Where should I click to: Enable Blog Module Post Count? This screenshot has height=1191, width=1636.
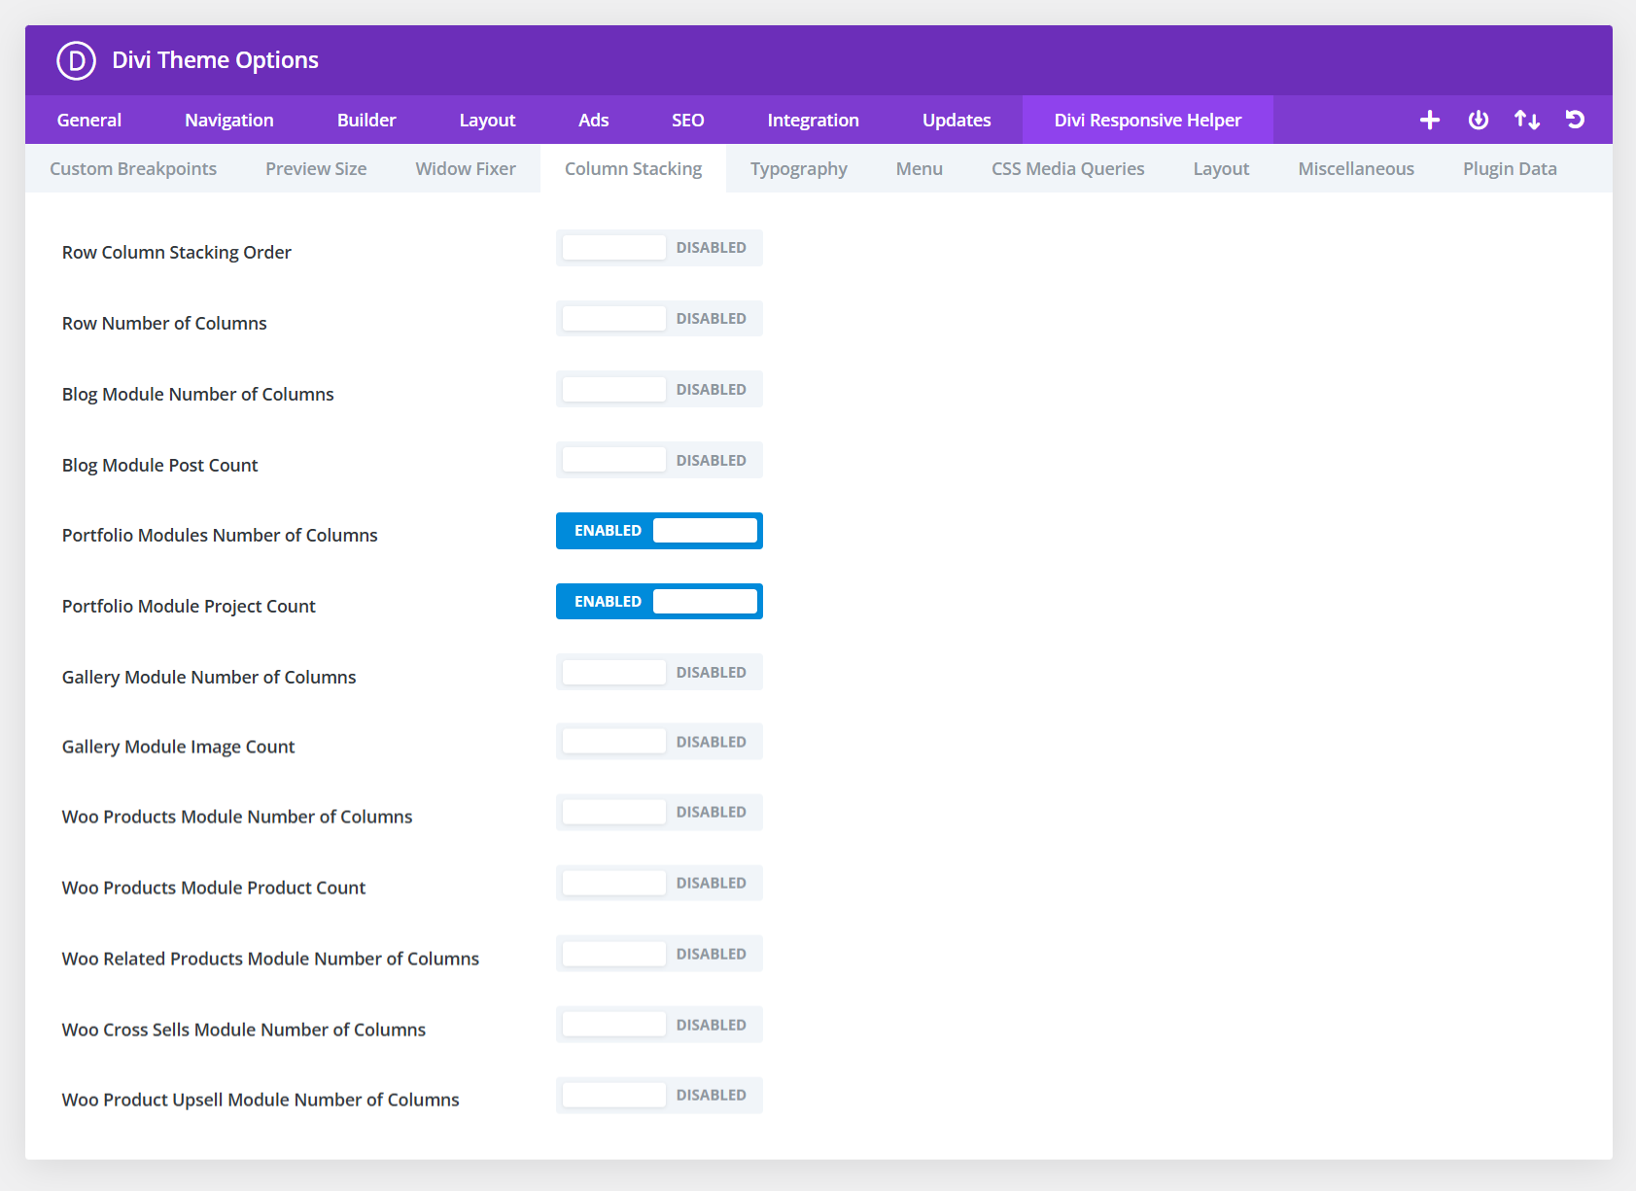[659, 459]
